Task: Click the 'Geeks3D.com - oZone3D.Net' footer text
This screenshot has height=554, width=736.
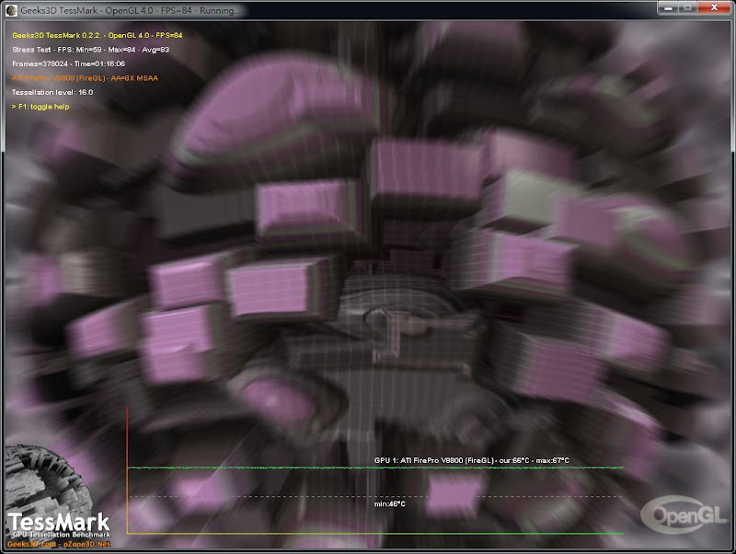Action: tap(59, 544)
